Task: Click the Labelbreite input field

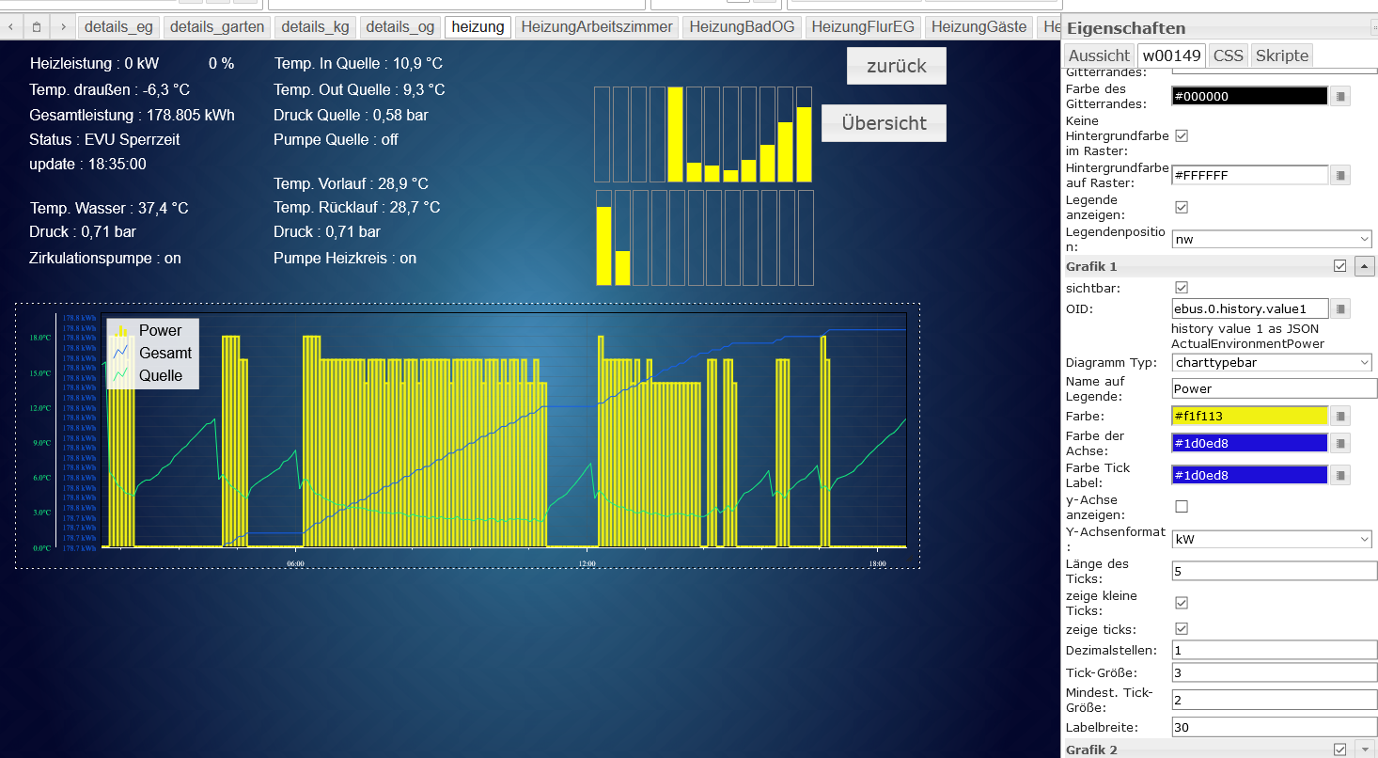Action: (1275, 727)
